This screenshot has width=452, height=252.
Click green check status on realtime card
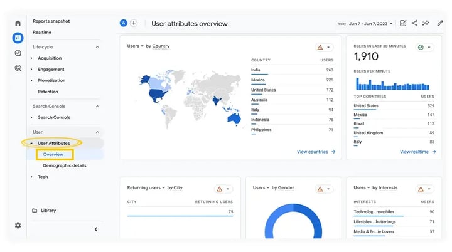[421, 47]
